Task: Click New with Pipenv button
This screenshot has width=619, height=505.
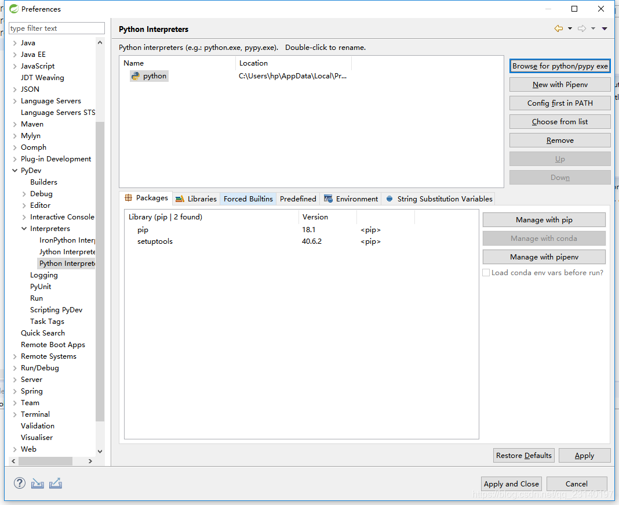Action: 560,85
